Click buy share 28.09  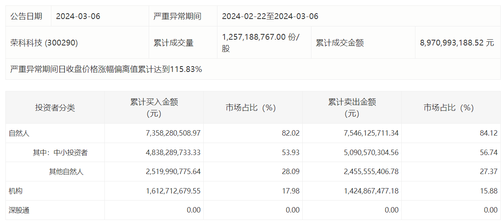tap(291, 172)
